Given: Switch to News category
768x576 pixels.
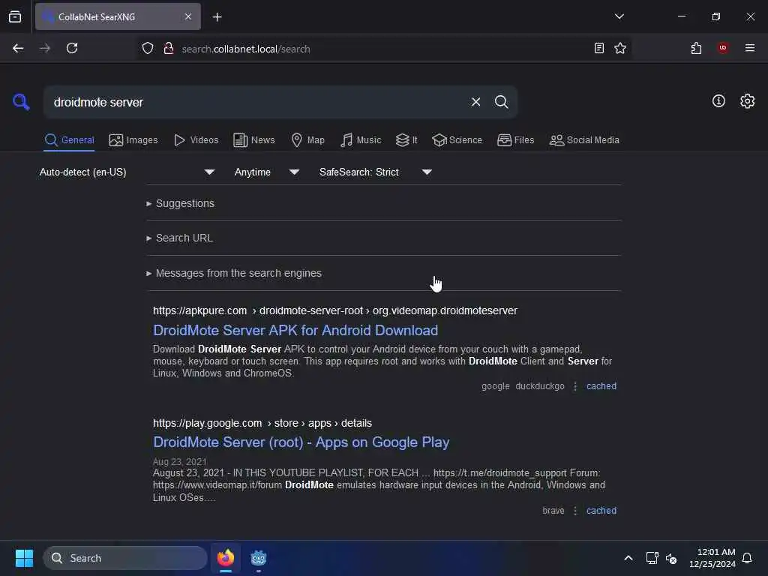Looking at the screenshot, I should [x=254, y=140].
